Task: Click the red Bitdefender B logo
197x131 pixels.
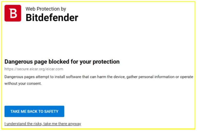Action: pyautogui.click(x=13, y=13)
